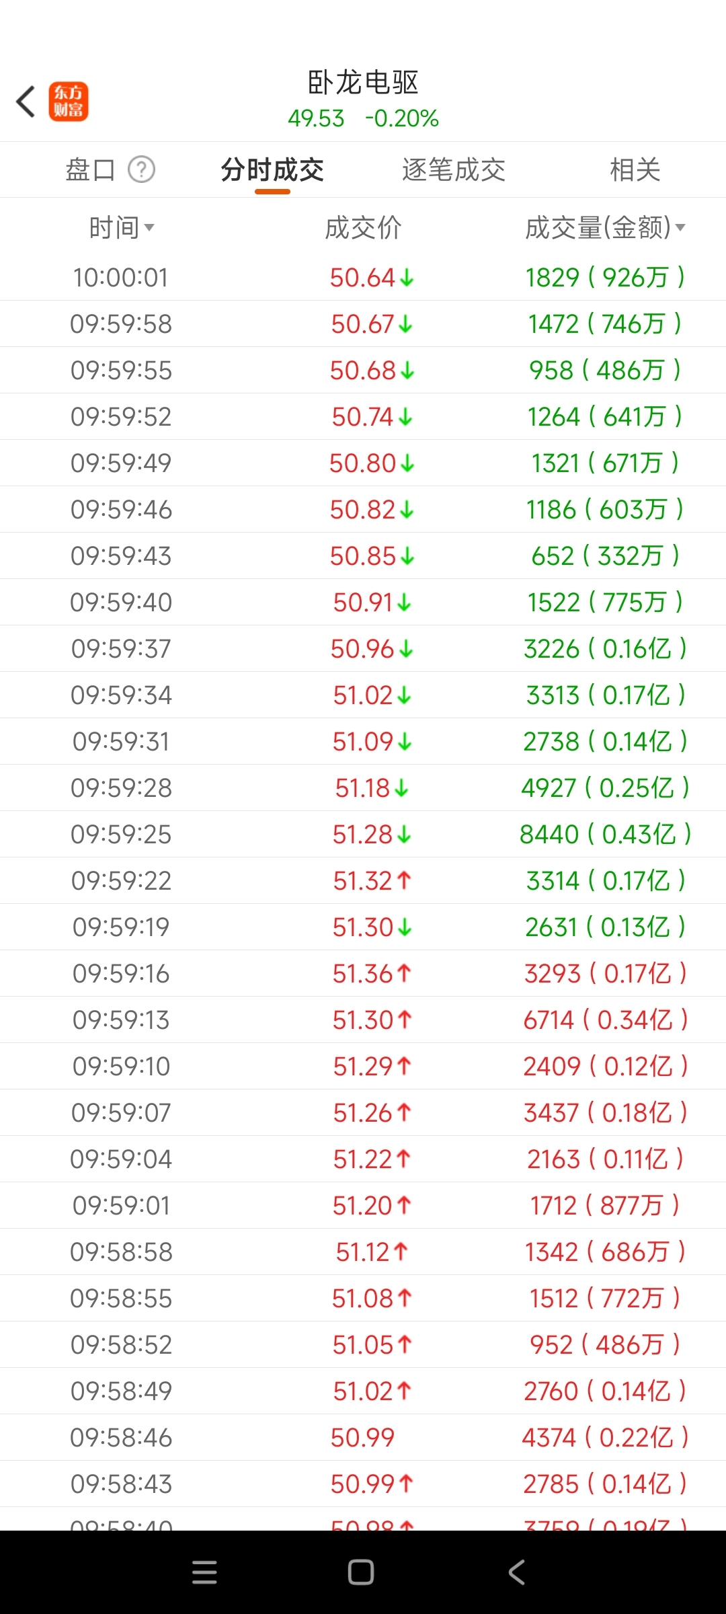Image resolution: width=726 pixels, height=1614 pixels.
Task: Tap the back arrow at top left
Action: pos(26,102)
